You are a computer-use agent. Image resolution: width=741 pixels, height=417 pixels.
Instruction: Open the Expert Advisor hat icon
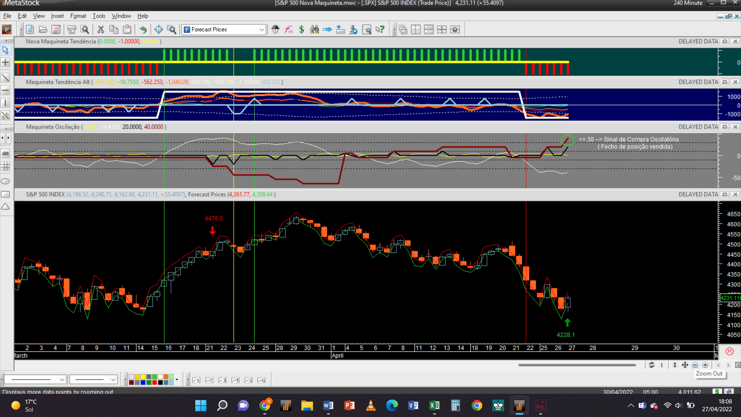pyautogui.click(x=275, y=29)
